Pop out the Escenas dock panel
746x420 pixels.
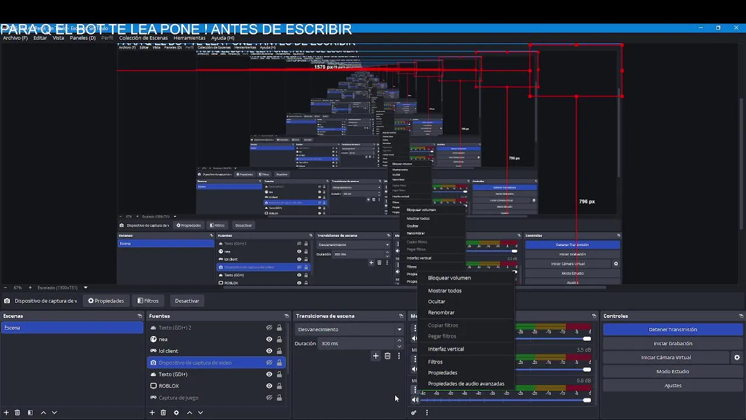point(139,316)
